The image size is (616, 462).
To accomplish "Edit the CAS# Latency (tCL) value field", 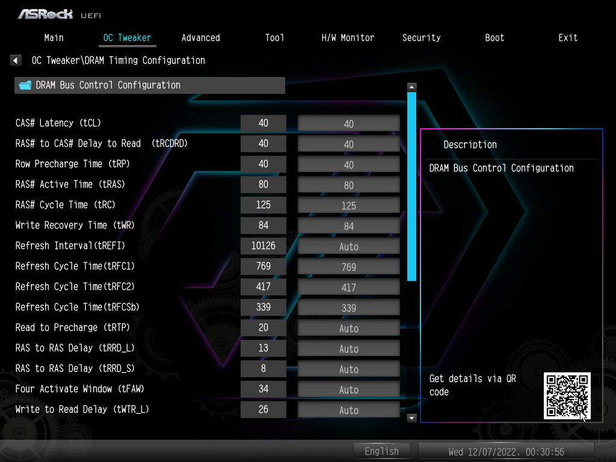I will [x=348, y=123].
